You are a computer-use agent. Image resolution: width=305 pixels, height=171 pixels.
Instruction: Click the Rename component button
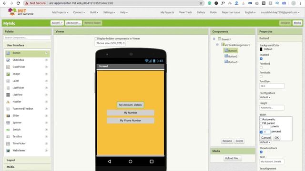point(227,141)
